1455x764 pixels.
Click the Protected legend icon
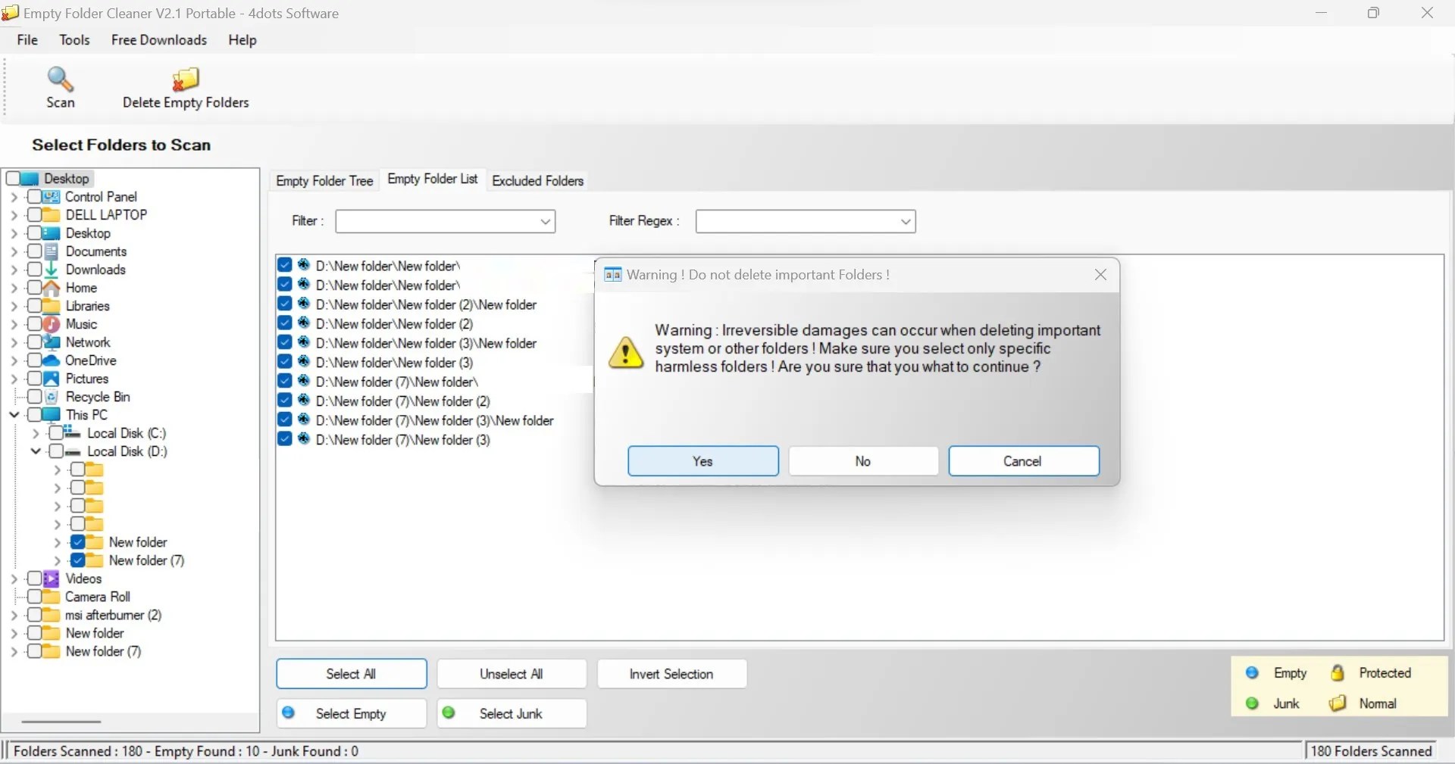1338,672
